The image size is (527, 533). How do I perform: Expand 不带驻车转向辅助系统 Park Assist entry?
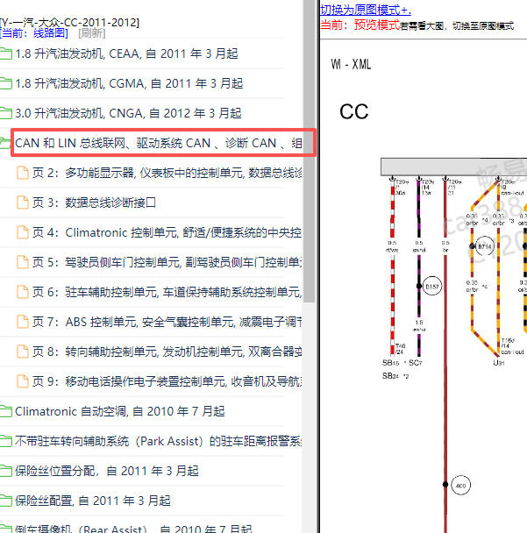(x=159, y=441)
